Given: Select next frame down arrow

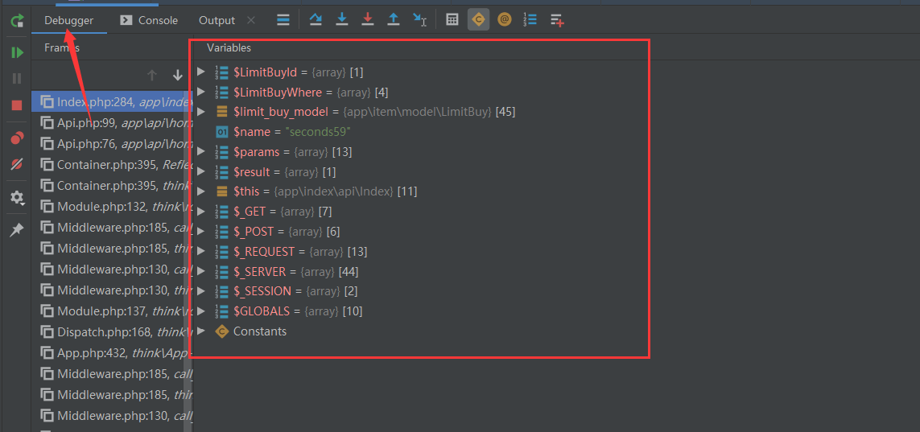Looking at the screenshot, I should [178, 75].
